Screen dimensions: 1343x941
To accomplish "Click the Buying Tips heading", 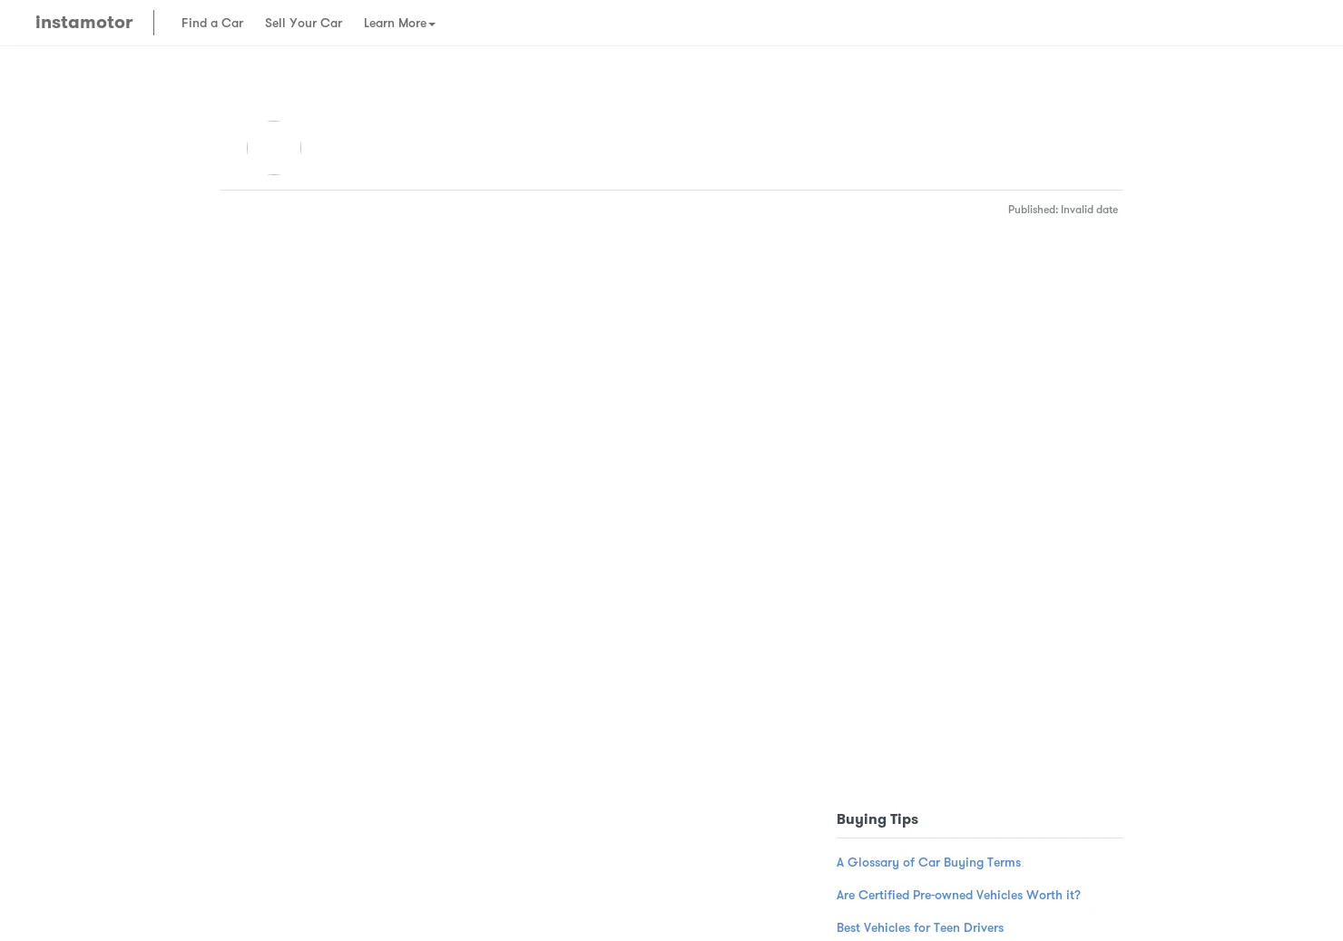I will 877,818.
